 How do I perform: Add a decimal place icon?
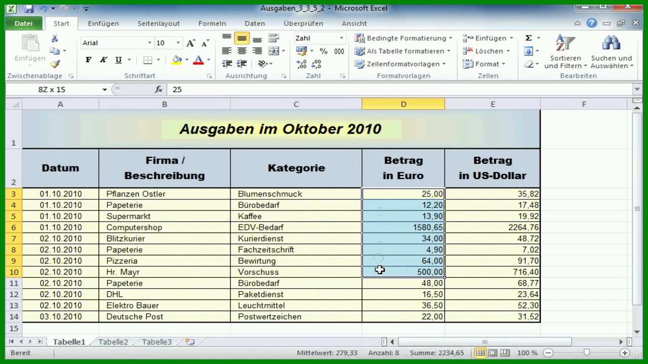(302, 64)
